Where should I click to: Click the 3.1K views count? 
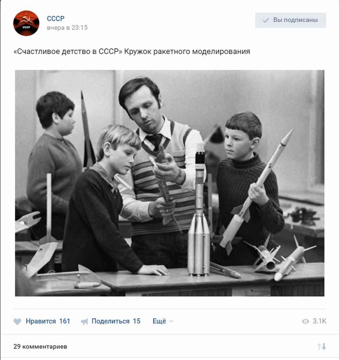(x=319, y=321)
